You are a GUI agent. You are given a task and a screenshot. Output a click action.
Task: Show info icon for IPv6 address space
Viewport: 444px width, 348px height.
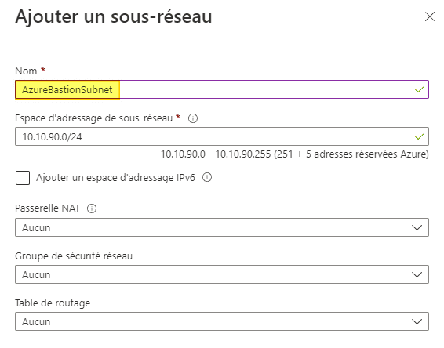coord(207,177)
